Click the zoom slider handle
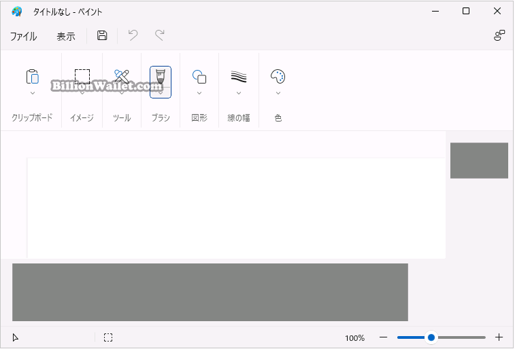 (431, 337)
